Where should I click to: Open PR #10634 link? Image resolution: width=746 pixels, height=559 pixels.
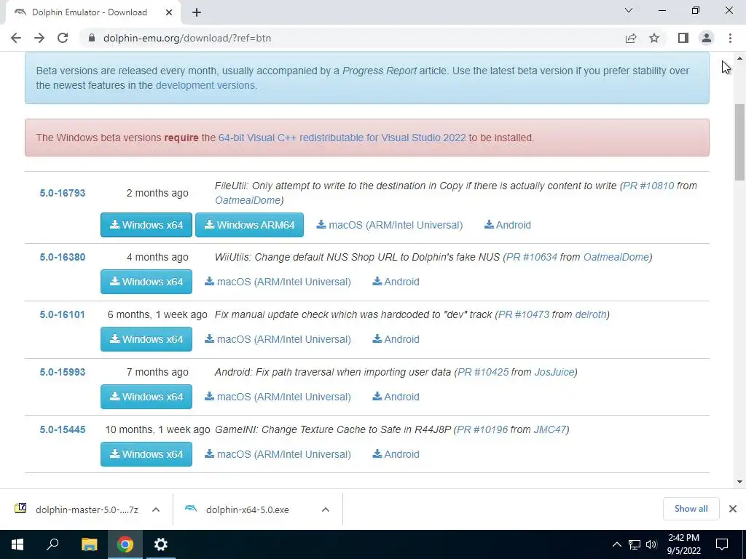point(531,257)
